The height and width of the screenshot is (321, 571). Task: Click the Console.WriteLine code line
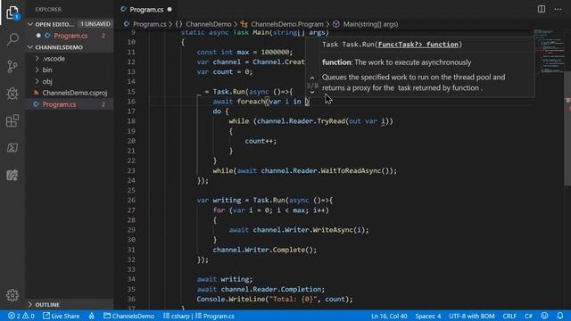point(275,299)
